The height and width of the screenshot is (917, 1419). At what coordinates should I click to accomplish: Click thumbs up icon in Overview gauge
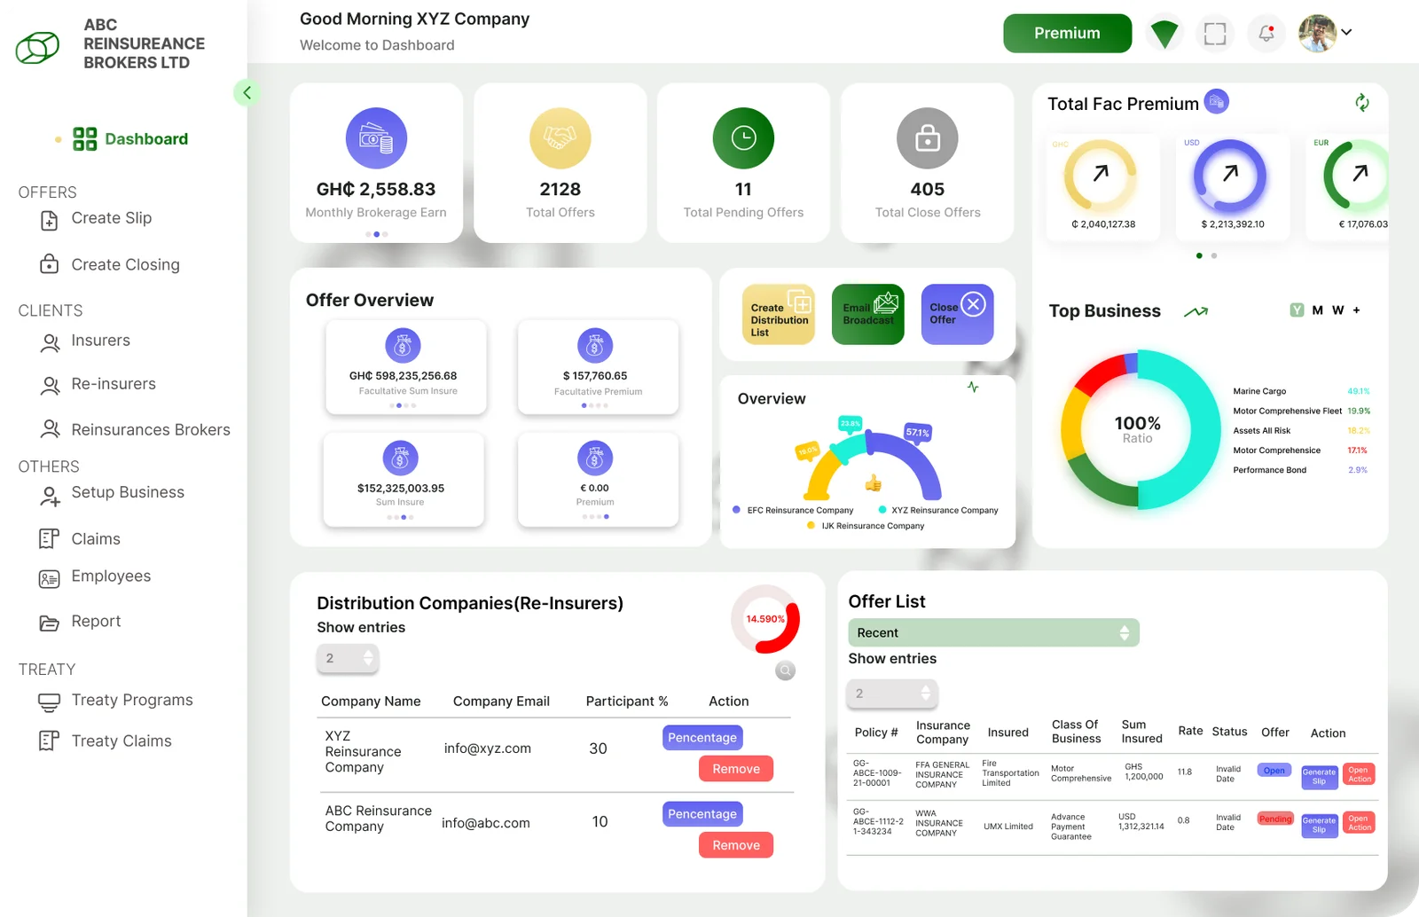point(874,482)
